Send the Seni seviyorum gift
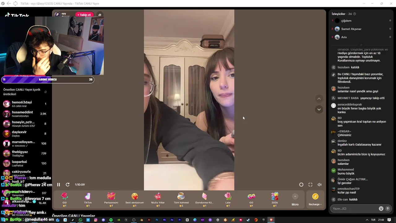 pyautogui.click(x=135, y=199)
